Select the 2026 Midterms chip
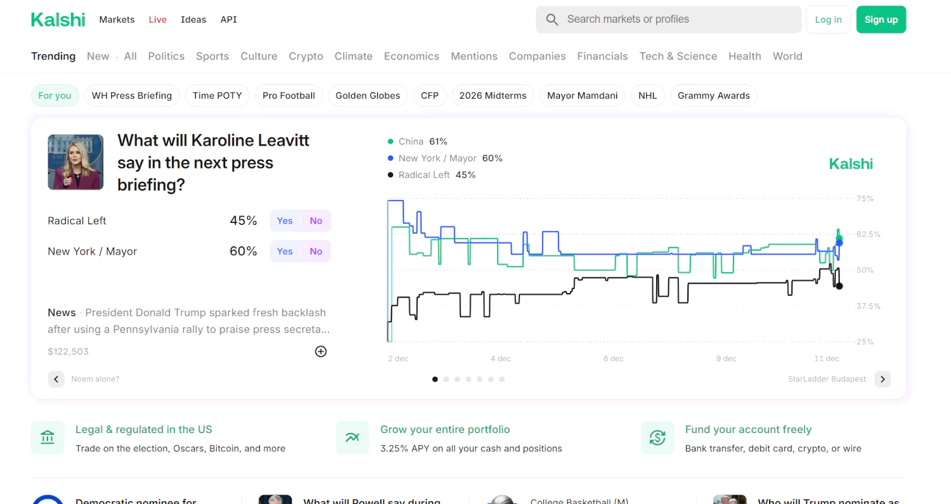This screenshot has height=504, width=951. pos(493,96)
